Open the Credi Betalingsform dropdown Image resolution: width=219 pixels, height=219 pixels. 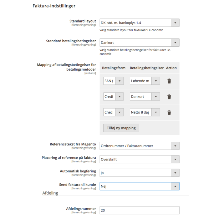pyautogui.click(x=113, y=96)
